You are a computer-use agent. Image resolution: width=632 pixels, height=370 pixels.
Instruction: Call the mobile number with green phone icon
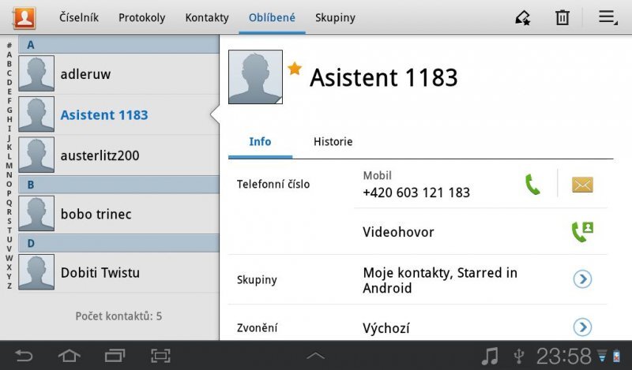pyautogui.click(x=532, y=185)
